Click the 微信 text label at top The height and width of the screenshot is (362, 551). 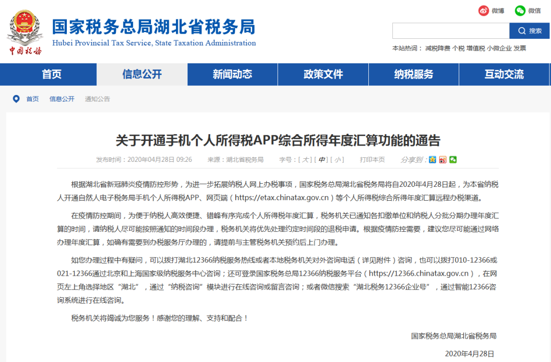535,11
